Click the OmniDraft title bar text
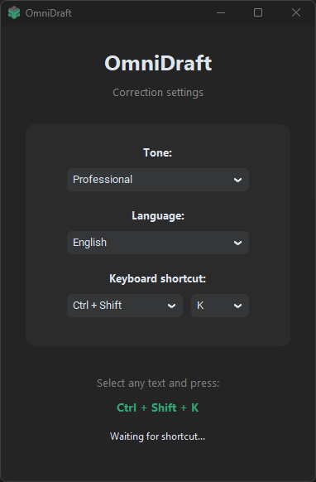316x482 pixels. pyautogui.click(x=49, y=13)
